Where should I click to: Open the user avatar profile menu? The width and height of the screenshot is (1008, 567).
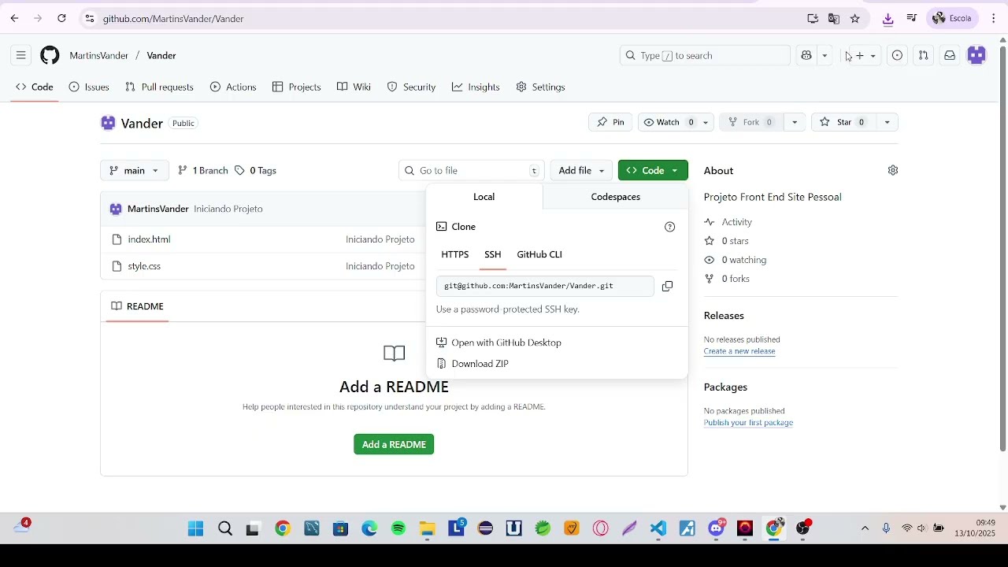pos(977,55)
